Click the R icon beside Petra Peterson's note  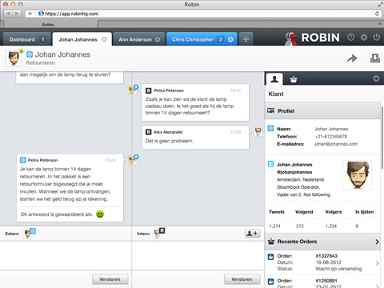[x=148, y=90]
